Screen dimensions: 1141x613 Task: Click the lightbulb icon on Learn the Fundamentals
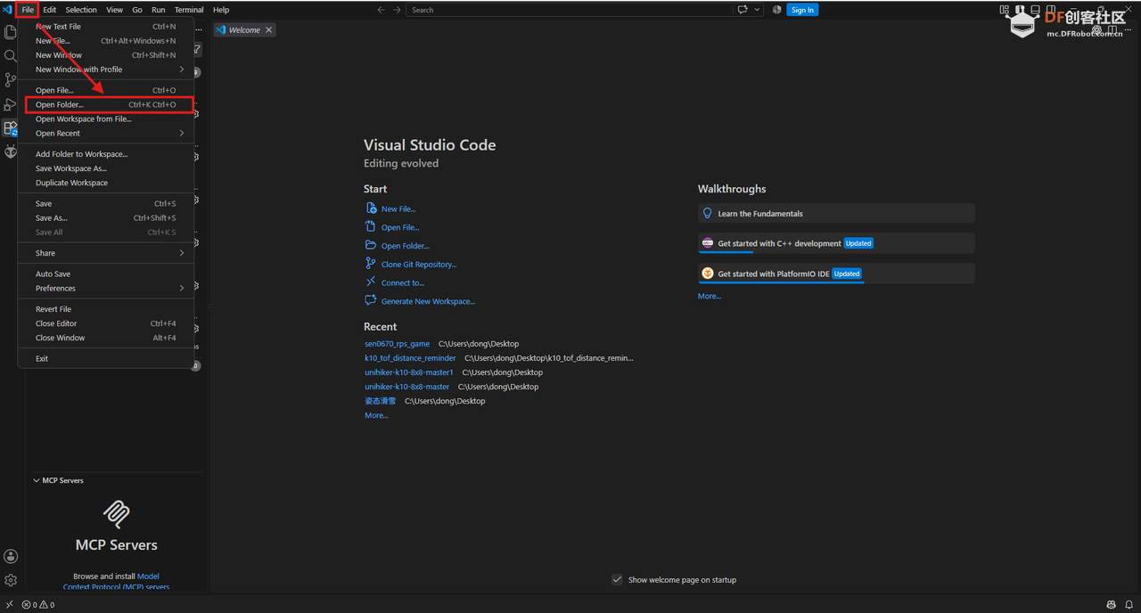pos(708,214)
